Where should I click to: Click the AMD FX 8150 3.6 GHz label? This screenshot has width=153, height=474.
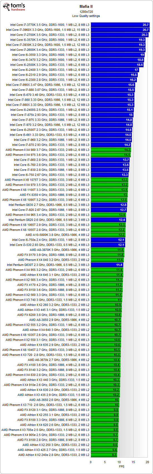click(53, 290)
